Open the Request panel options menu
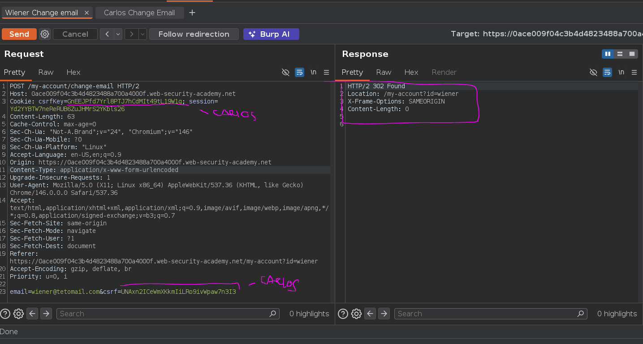 [x=326, y=72]
